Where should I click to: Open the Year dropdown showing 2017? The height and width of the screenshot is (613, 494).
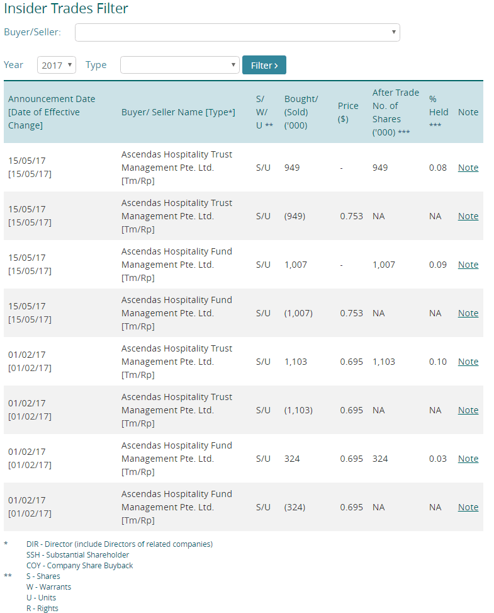(x=57, y=65)
